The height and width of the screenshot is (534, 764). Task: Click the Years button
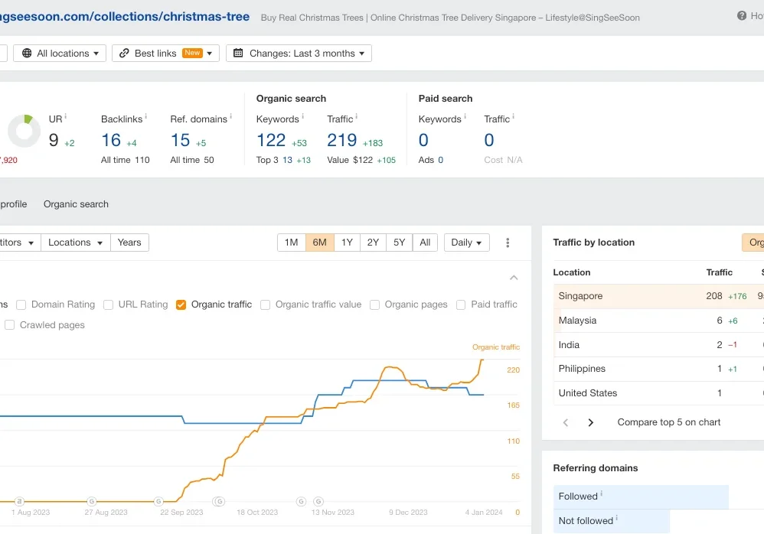[x=129, y=243]
